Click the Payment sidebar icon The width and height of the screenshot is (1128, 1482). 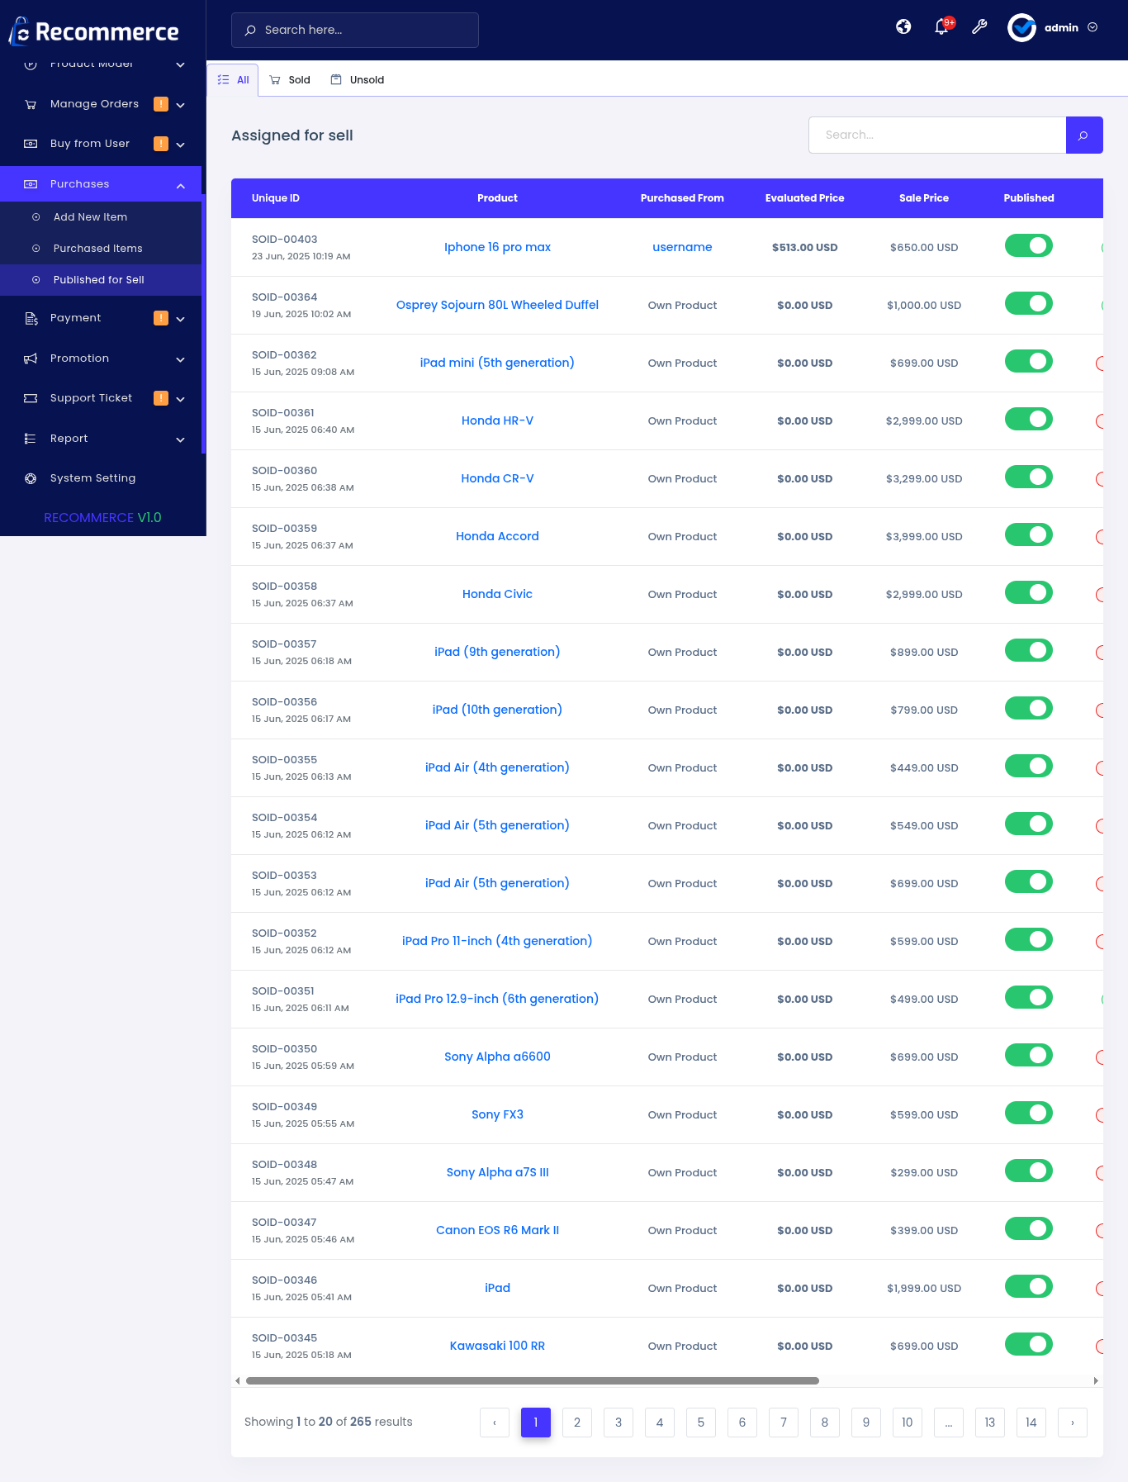31,318
